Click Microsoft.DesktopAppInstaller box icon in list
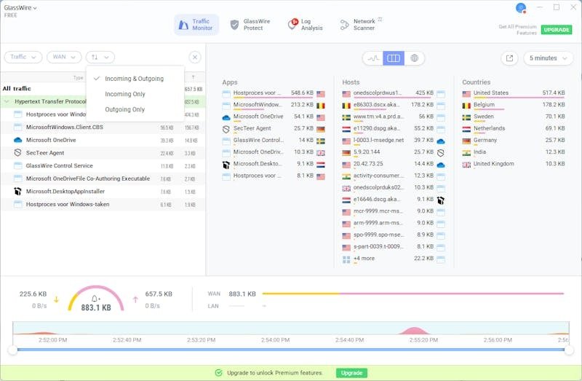Viewport: 582px width, 381px height. 17,192
